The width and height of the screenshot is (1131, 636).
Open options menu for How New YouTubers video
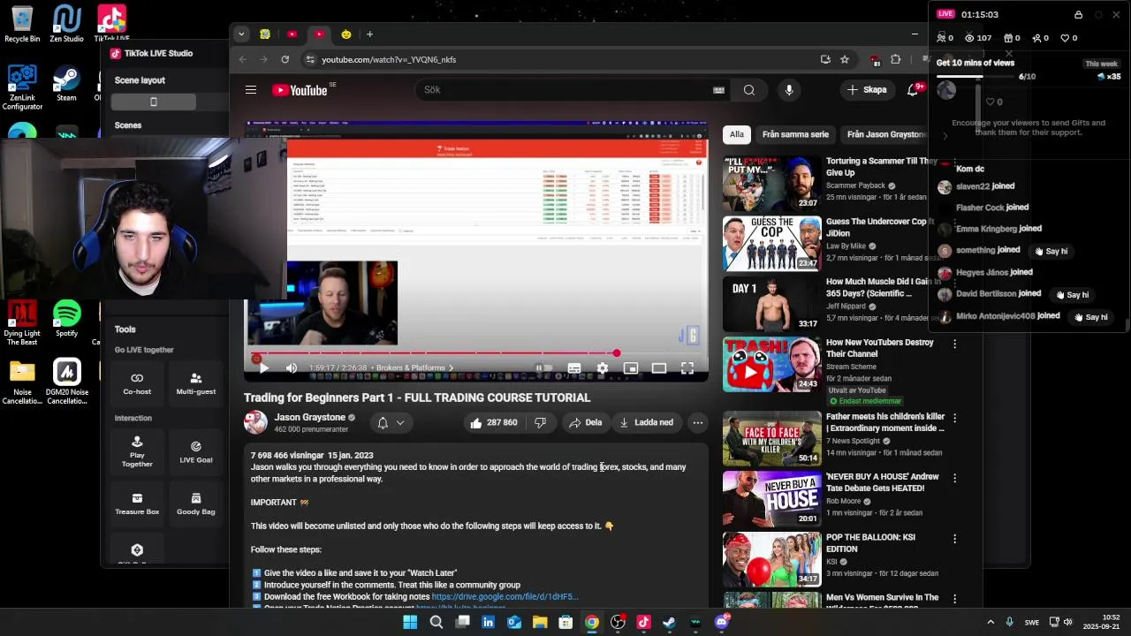[x=954, y=344]
